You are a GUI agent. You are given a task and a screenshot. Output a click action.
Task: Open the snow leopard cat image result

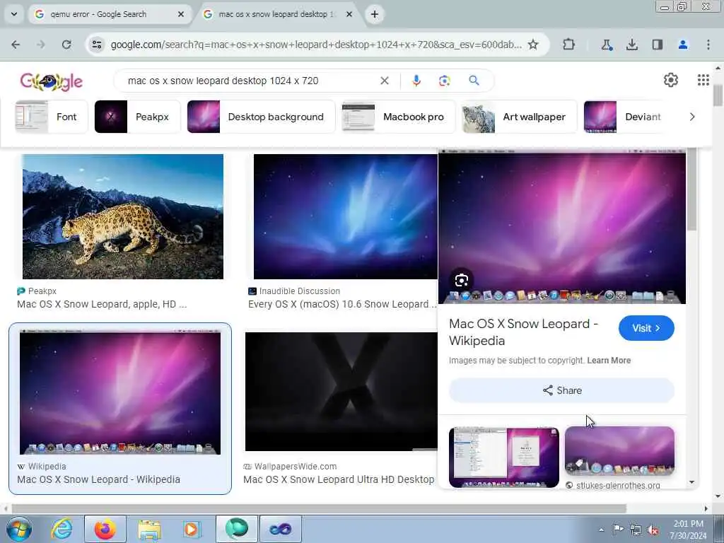point(123,216)
